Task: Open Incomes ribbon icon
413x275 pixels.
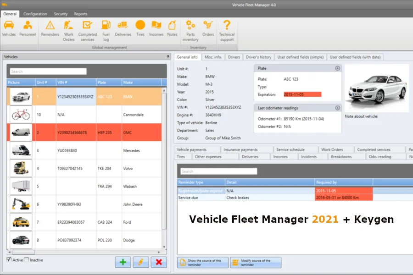Action: click(156, 28)
